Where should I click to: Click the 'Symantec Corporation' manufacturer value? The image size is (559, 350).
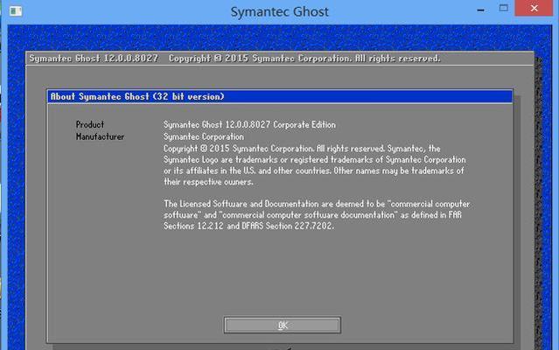pos(204,136)
